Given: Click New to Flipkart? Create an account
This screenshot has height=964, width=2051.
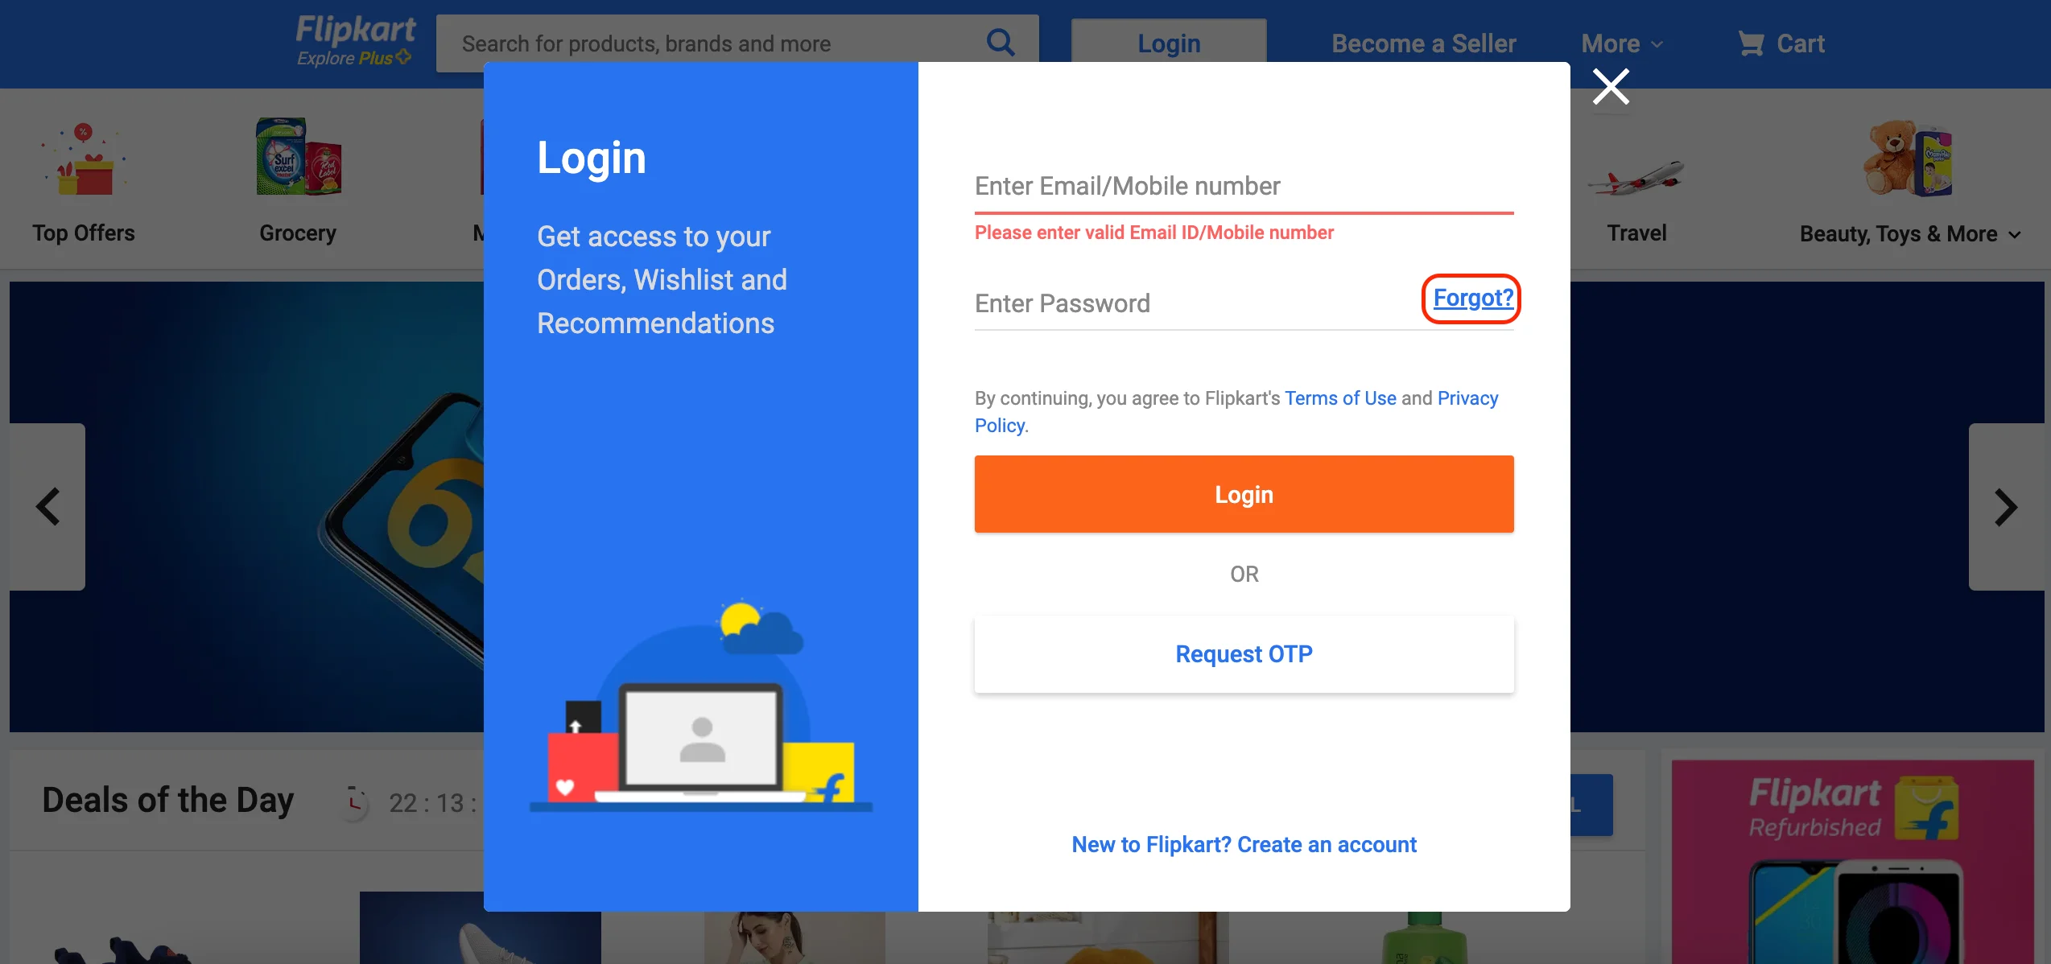Looking at the screenshot, I should point(1244,845).
